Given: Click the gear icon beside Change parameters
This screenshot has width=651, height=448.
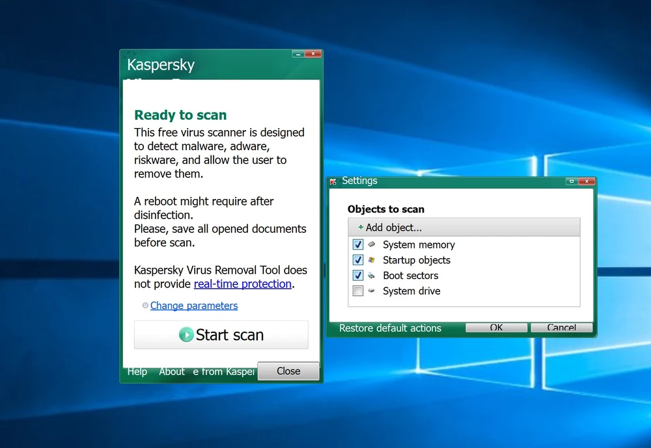Looking at the screenshot, I should 145,306.
